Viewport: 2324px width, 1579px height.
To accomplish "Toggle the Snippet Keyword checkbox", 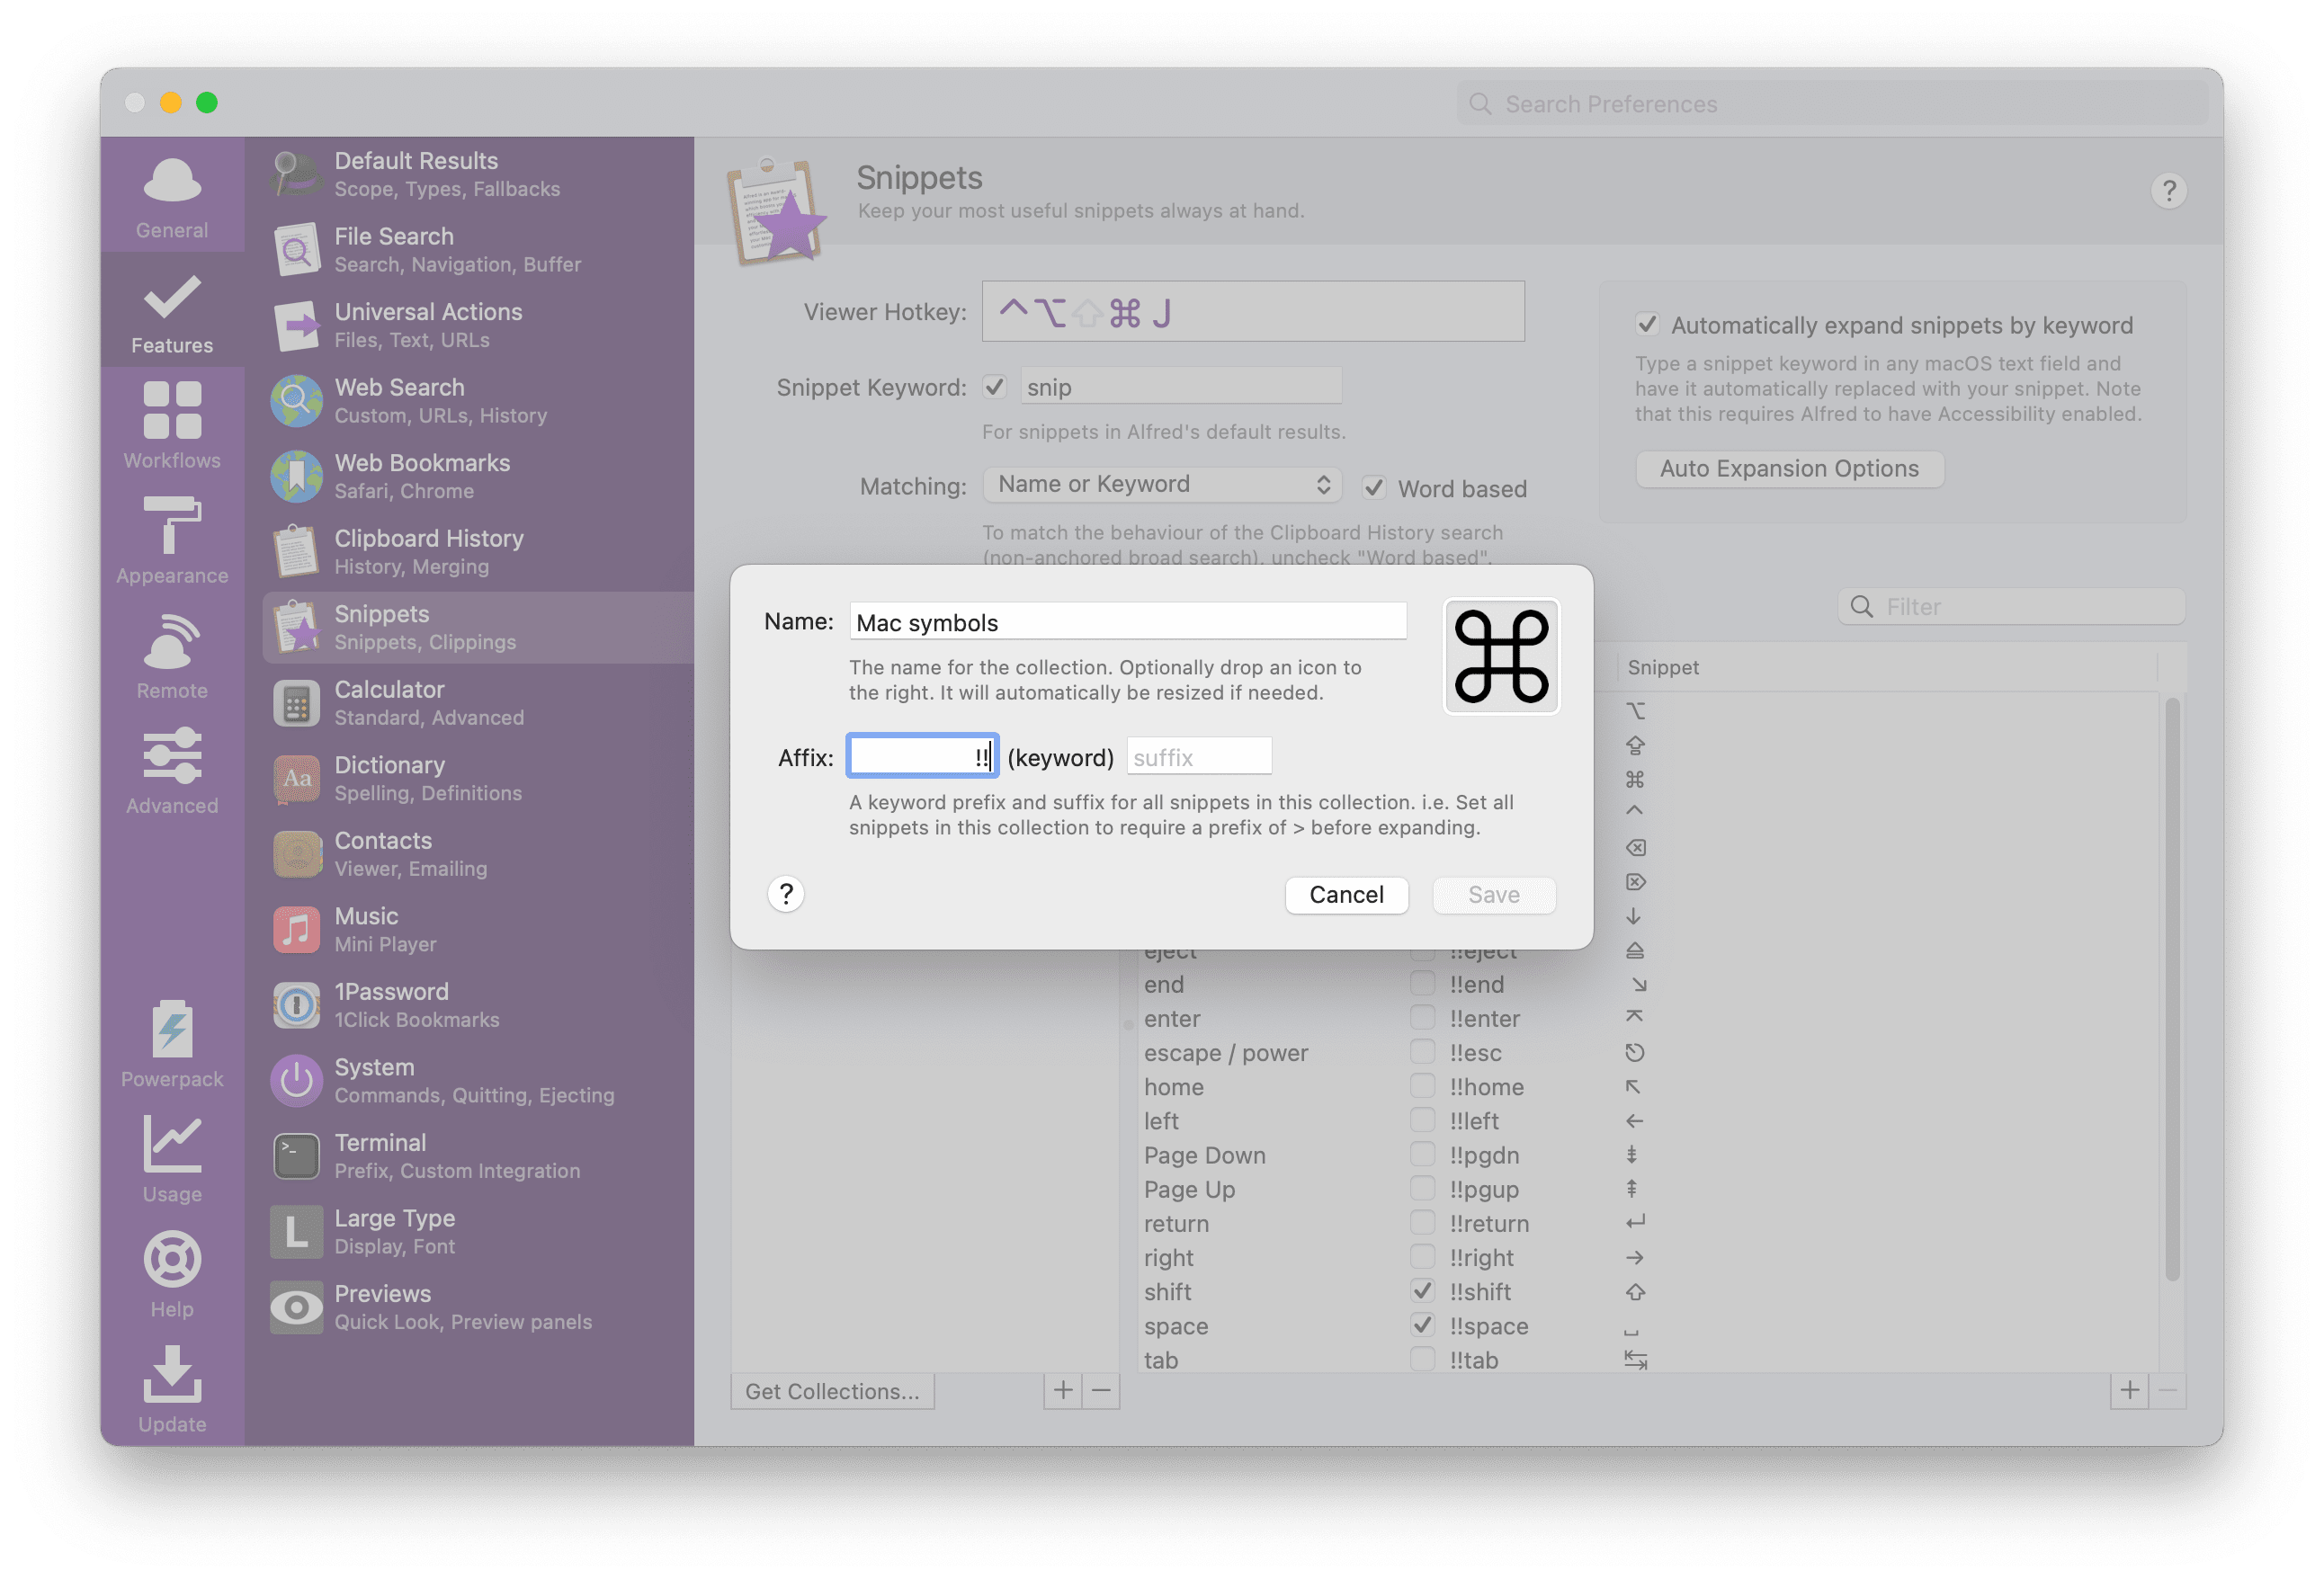I will (x=994, y=386).
